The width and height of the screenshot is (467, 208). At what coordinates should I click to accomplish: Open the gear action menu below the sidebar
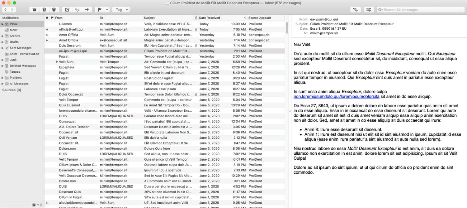point(35,205)
